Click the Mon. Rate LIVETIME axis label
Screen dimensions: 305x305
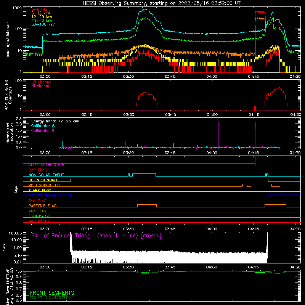click(x=10, y=286)
